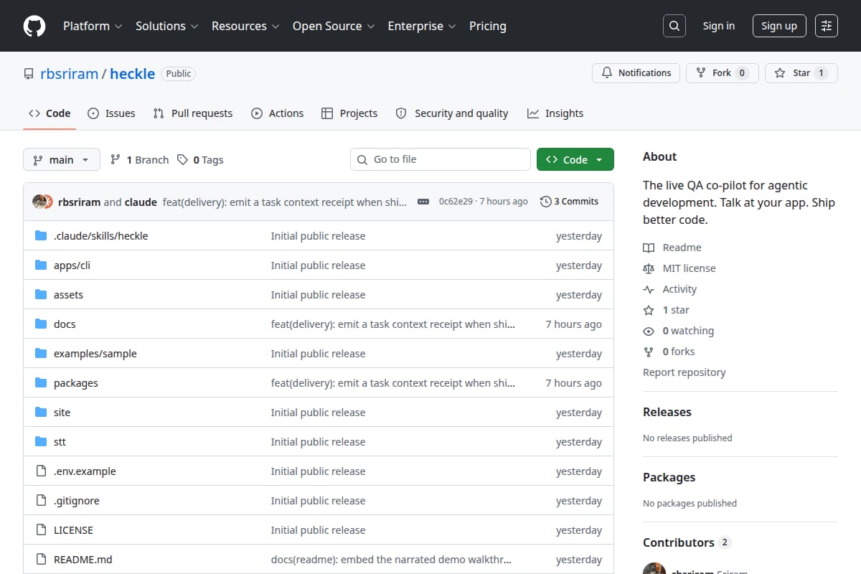
Task: Click the examples/sample folder icon
Action: tap(41, 354)
